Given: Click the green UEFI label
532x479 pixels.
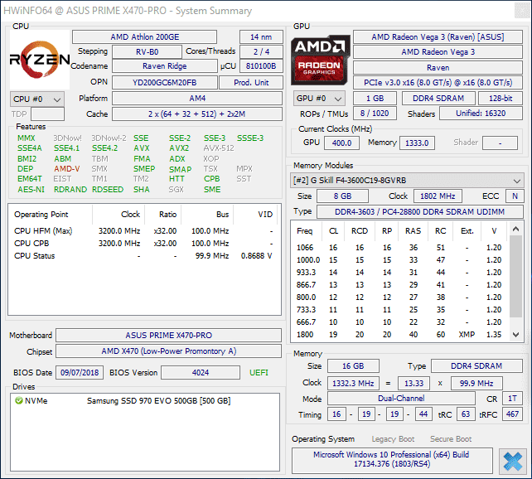Looking at the screenshot, I should pos(259,372).
